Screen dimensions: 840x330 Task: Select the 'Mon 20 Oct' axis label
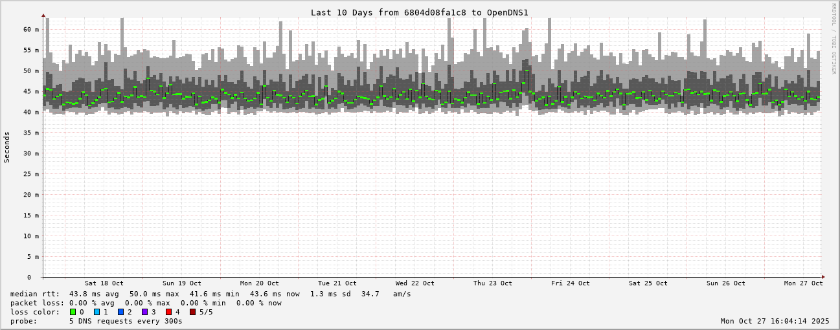point(259,283)
